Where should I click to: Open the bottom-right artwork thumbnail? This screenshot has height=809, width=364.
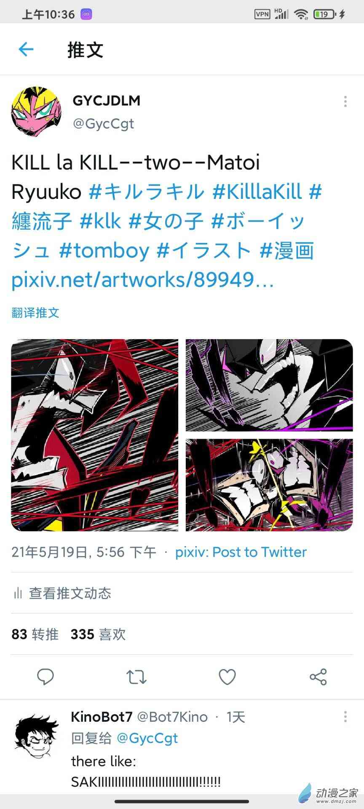coord(269,485)
